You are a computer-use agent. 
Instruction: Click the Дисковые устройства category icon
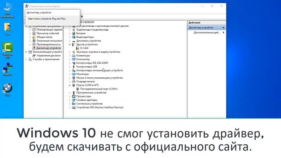click(x=74, y=41)
